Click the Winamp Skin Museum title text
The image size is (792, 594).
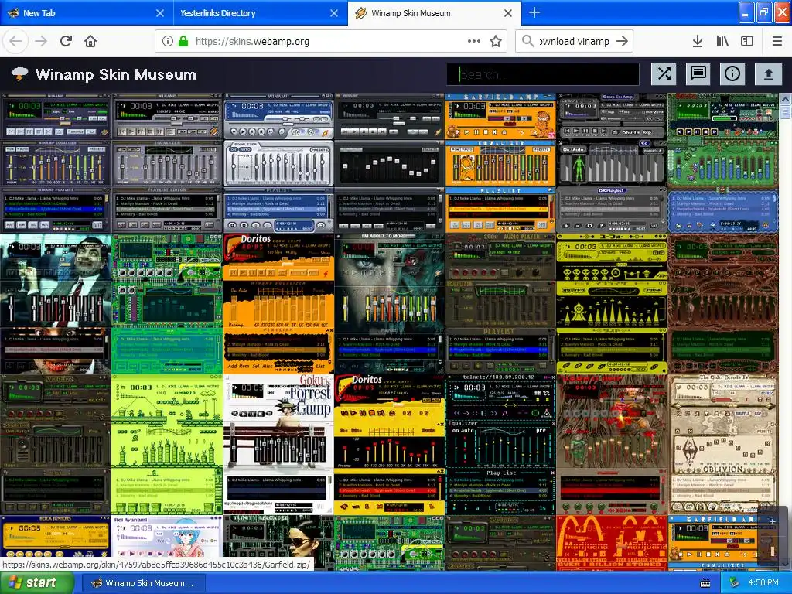pyautogui.click(x=116, y=74)
